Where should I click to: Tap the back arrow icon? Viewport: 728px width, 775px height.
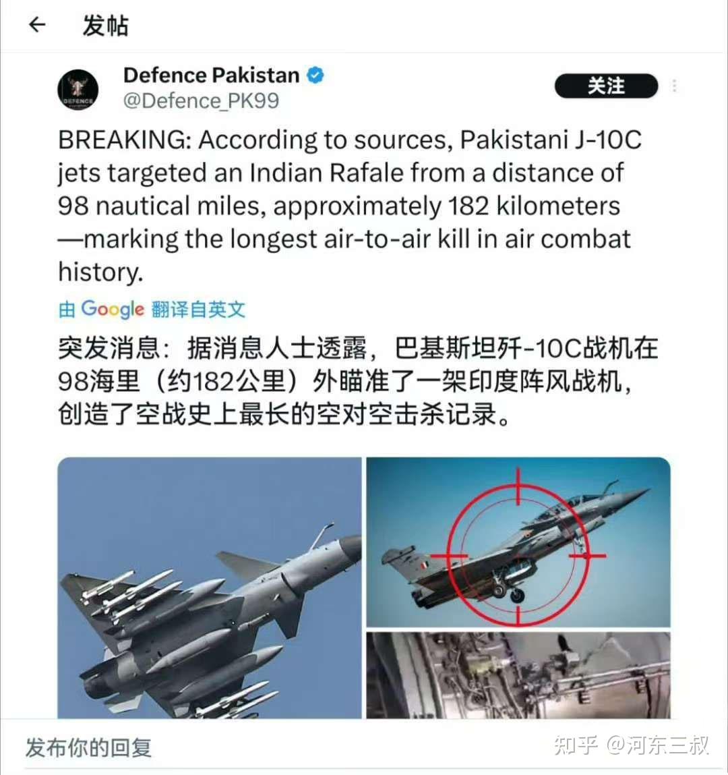(x=38, y=24)
